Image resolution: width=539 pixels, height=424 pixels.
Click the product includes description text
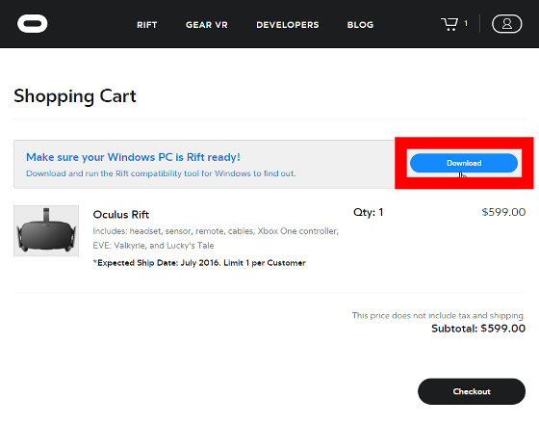point(216,238)
